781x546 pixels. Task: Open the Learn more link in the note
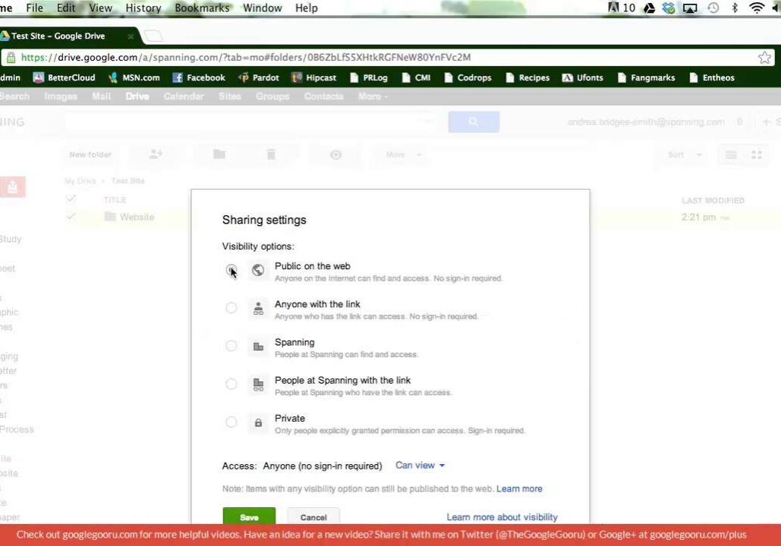coord(519,489)
